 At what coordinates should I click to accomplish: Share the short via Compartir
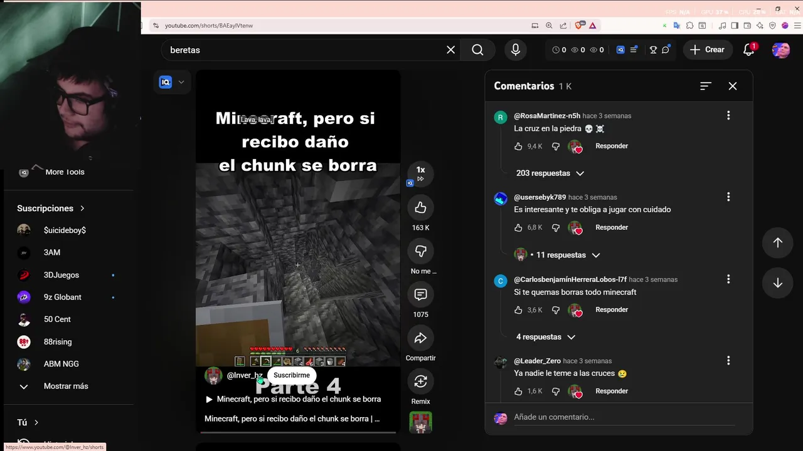(x=420, y=338)
